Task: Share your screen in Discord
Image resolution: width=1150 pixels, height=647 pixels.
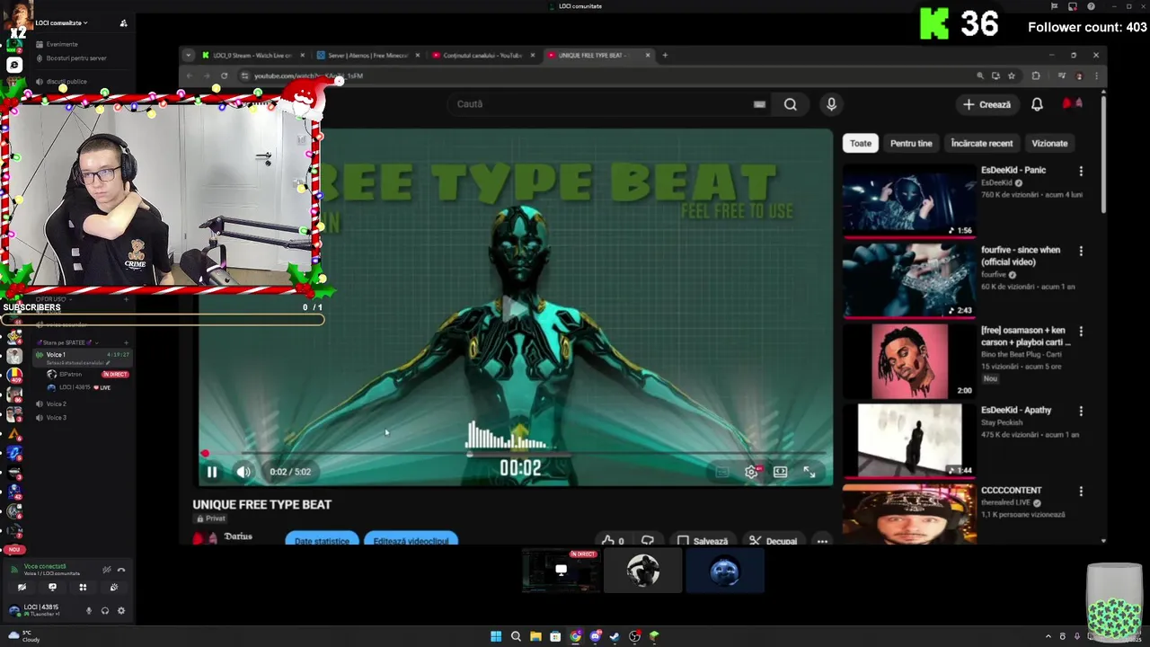Action: (x=52, y=588)
